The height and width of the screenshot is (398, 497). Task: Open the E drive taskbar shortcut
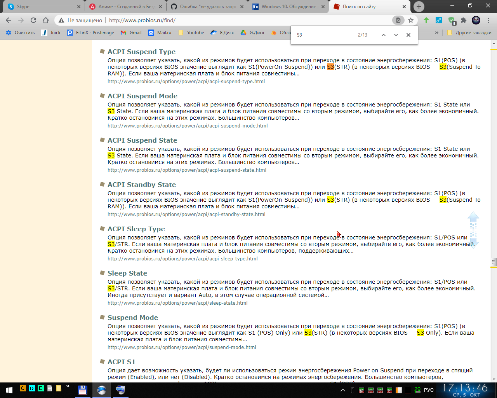pyautogui.click(x=41, y=388)
